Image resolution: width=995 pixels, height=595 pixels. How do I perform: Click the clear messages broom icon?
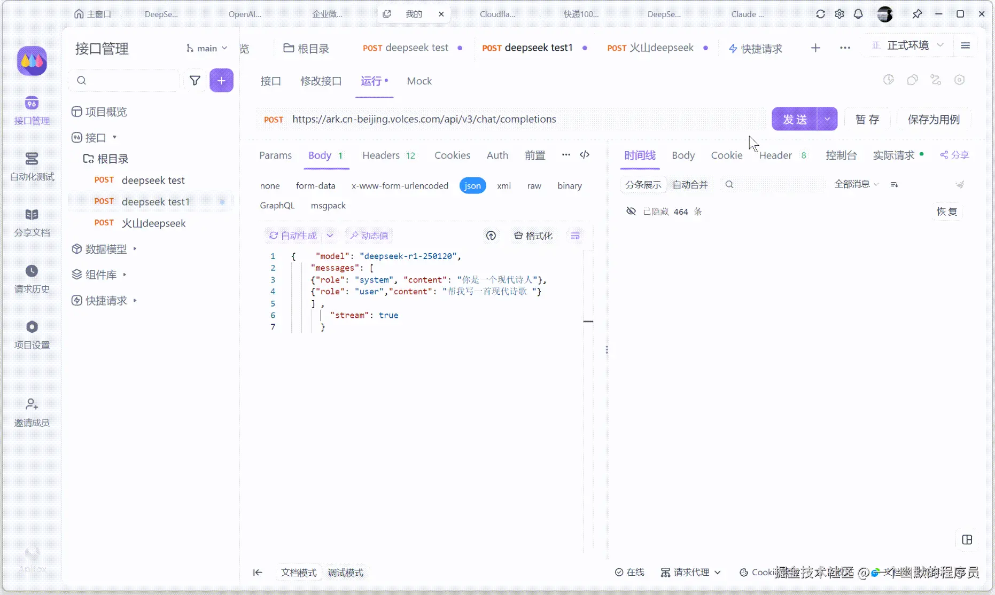(960, 184)
